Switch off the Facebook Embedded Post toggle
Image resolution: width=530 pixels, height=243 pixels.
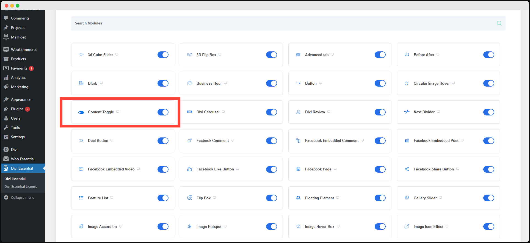click(x=489, y=141)
